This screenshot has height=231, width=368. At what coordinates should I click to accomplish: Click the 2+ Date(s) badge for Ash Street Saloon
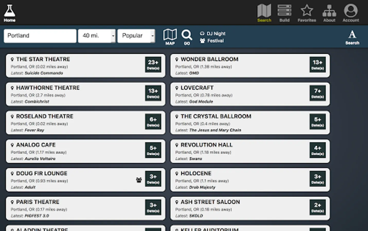coord(318,207)
